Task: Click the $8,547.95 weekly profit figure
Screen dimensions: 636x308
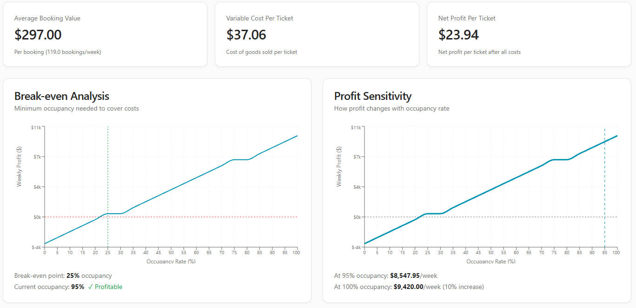Action: point(404,275)
